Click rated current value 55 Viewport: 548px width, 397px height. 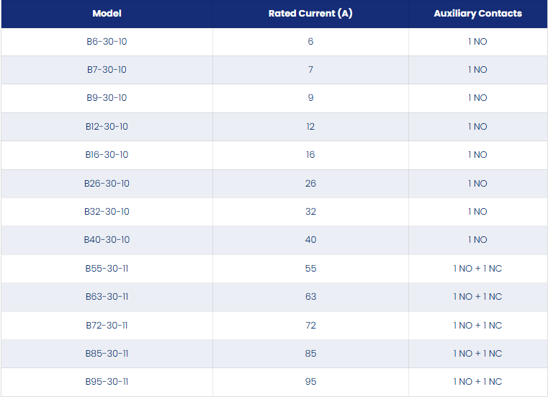pos(310,269)
